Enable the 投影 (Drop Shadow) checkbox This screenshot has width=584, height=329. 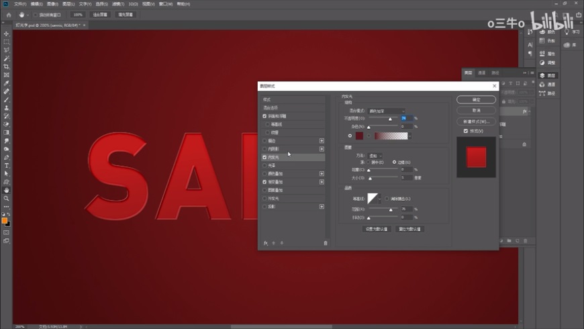click(265, 207)
